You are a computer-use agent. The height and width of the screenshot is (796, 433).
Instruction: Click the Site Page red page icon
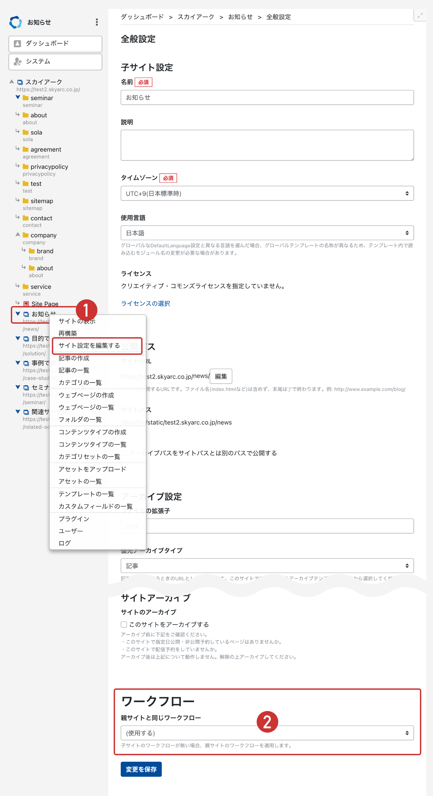click(26, 304)
